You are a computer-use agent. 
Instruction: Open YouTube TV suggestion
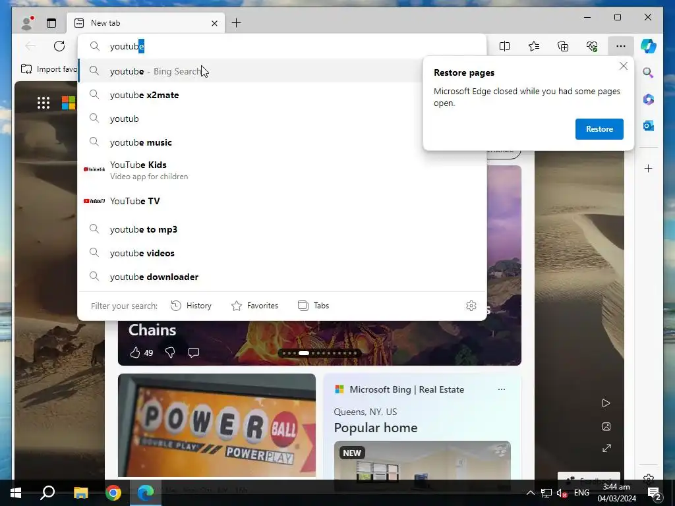[x=282, y=201]
